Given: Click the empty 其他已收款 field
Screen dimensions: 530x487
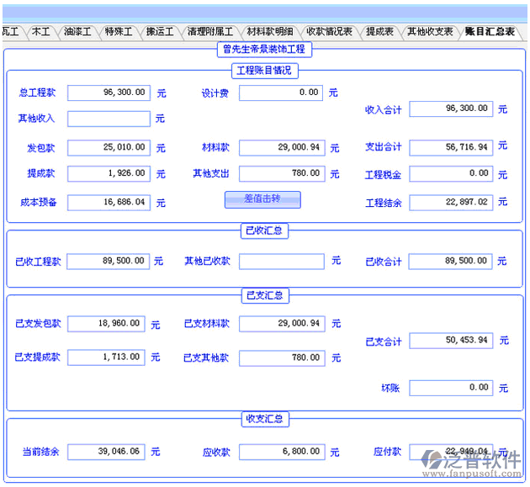Looking at the screenshot, I should click(281, 262).
